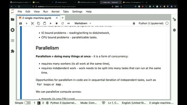This screenshot has width=187, height=105.
Task: Toggle Simple interface mode switch
Action: click(x=27, y=103)
